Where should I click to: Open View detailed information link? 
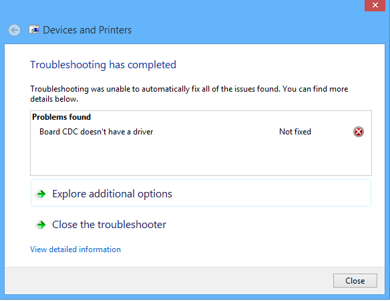75,249
